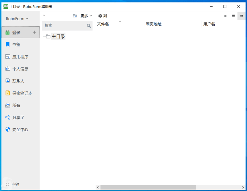Open the 列 columns settings gear
This screenshot has height=191, width=247.
click(103, 16)
